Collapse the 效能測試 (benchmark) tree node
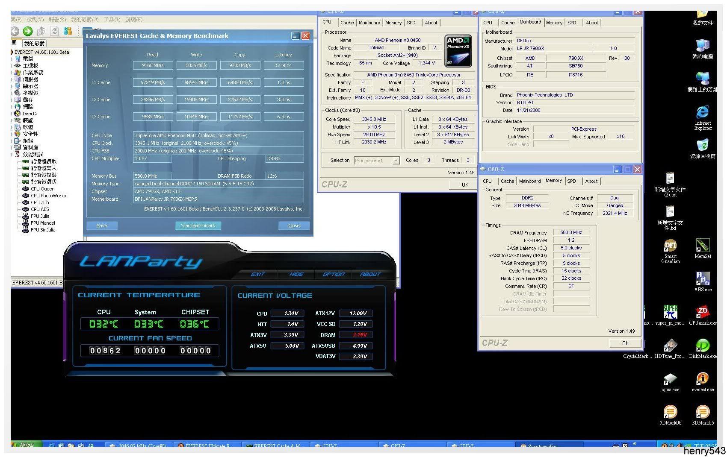 coord(12,155)
